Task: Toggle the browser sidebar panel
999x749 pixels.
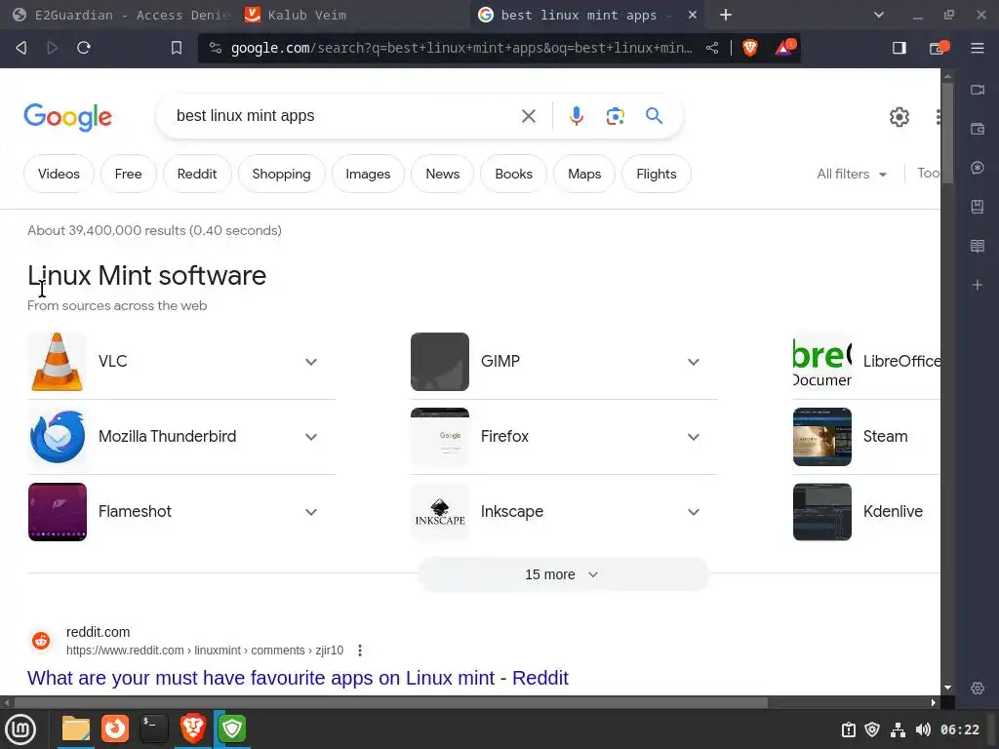Action: pyautogui.click(x=899, y=48)
